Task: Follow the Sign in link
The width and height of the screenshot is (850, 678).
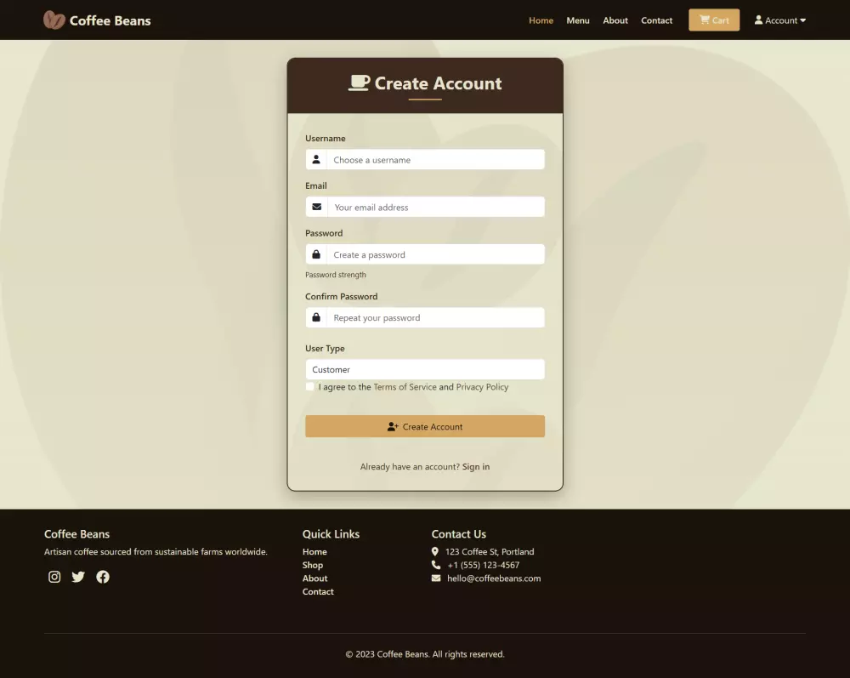Action: coord(476,466)
